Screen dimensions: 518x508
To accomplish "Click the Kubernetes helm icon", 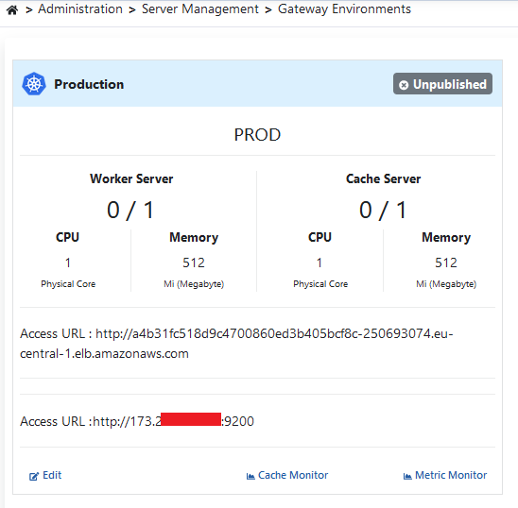I will coord(34,84).
